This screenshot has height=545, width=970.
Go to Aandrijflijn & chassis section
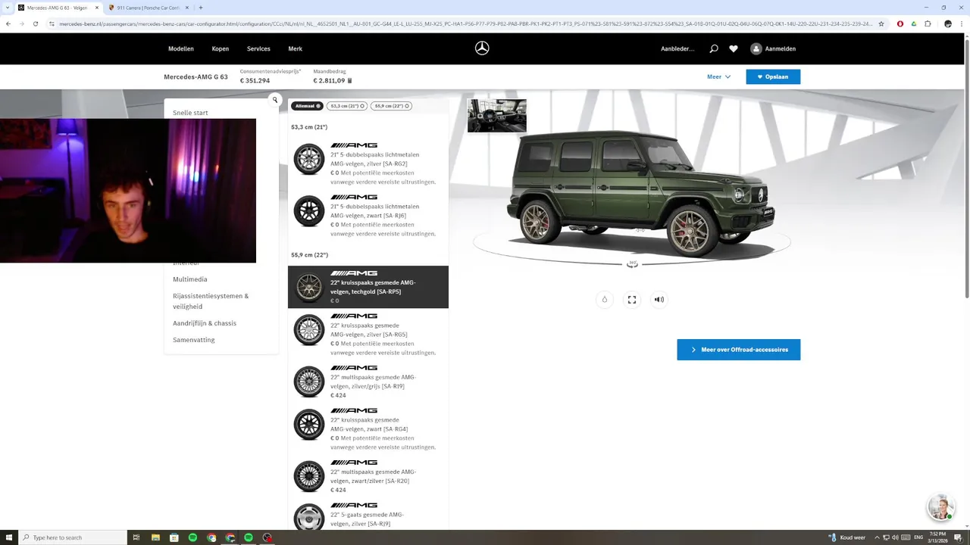coord(205,323)
